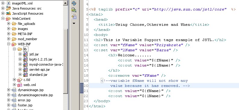The width and height of the screenshot is (239, 110).
Task: Click the sync icon in the vertical toolbar
Action: click(74, 3)
